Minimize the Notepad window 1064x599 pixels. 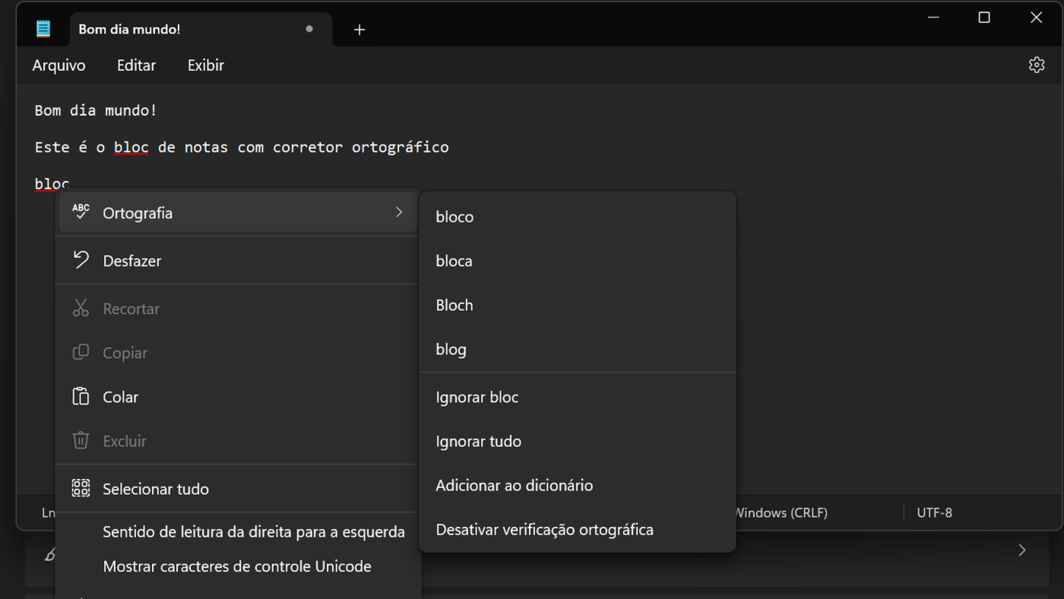tap(933, 17)
